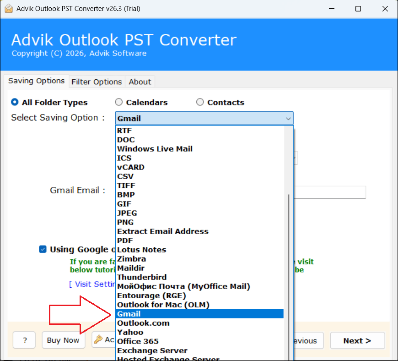Open the Select Saving Option combo box
398x361 pixels.
click(204, 118)
